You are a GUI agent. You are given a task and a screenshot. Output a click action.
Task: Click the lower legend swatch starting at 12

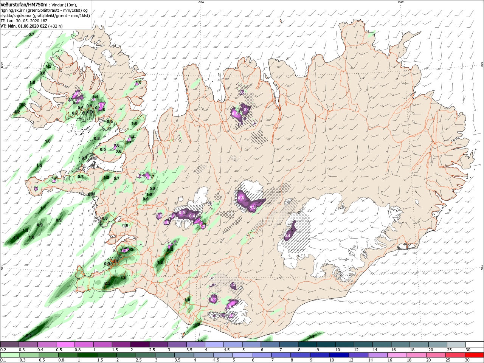click(x=358, y=355)
